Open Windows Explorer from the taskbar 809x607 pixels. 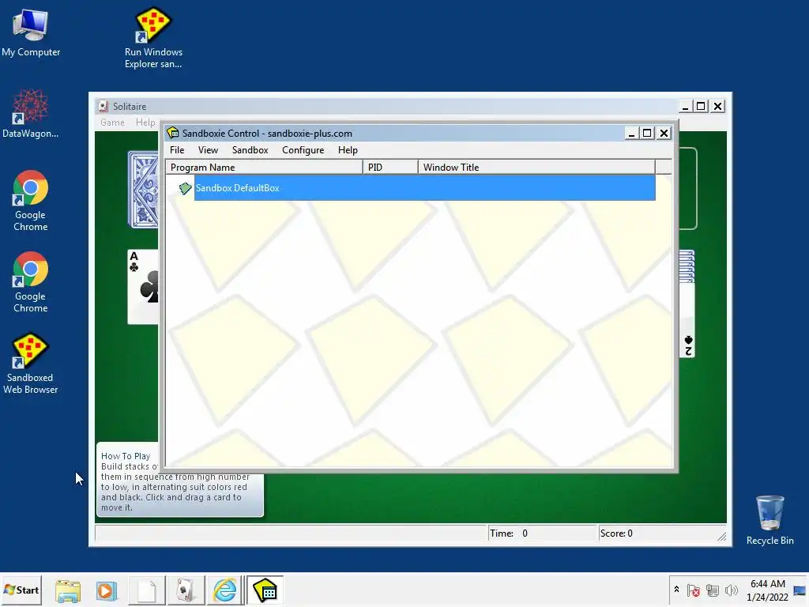(x=68, y=590)
